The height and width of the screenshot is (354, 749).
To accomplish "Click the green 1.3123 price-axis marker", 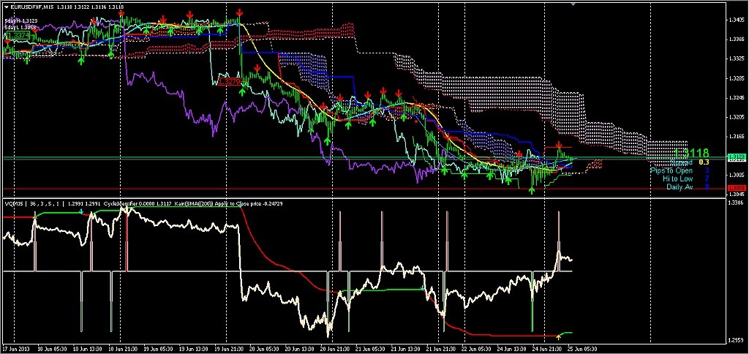I will click(736, 157).
